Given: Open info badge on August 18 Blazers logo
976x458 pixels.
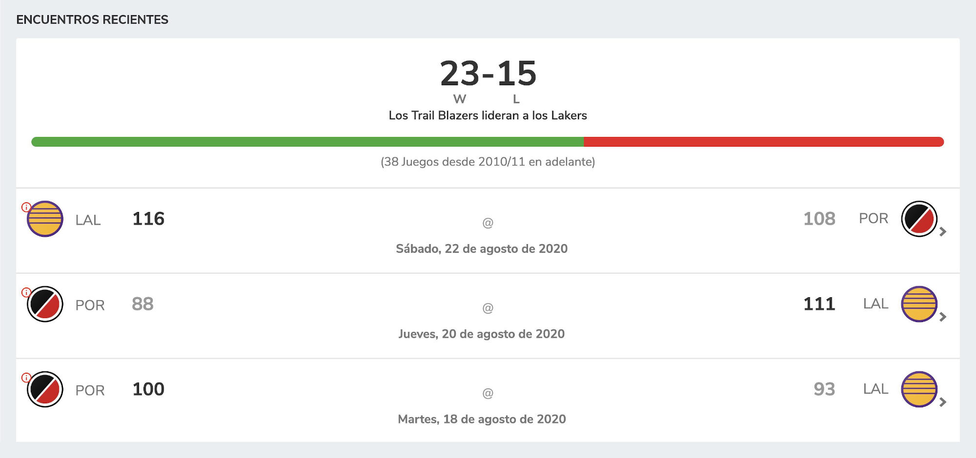Looking at the screenshot, I should pos(26,378).
